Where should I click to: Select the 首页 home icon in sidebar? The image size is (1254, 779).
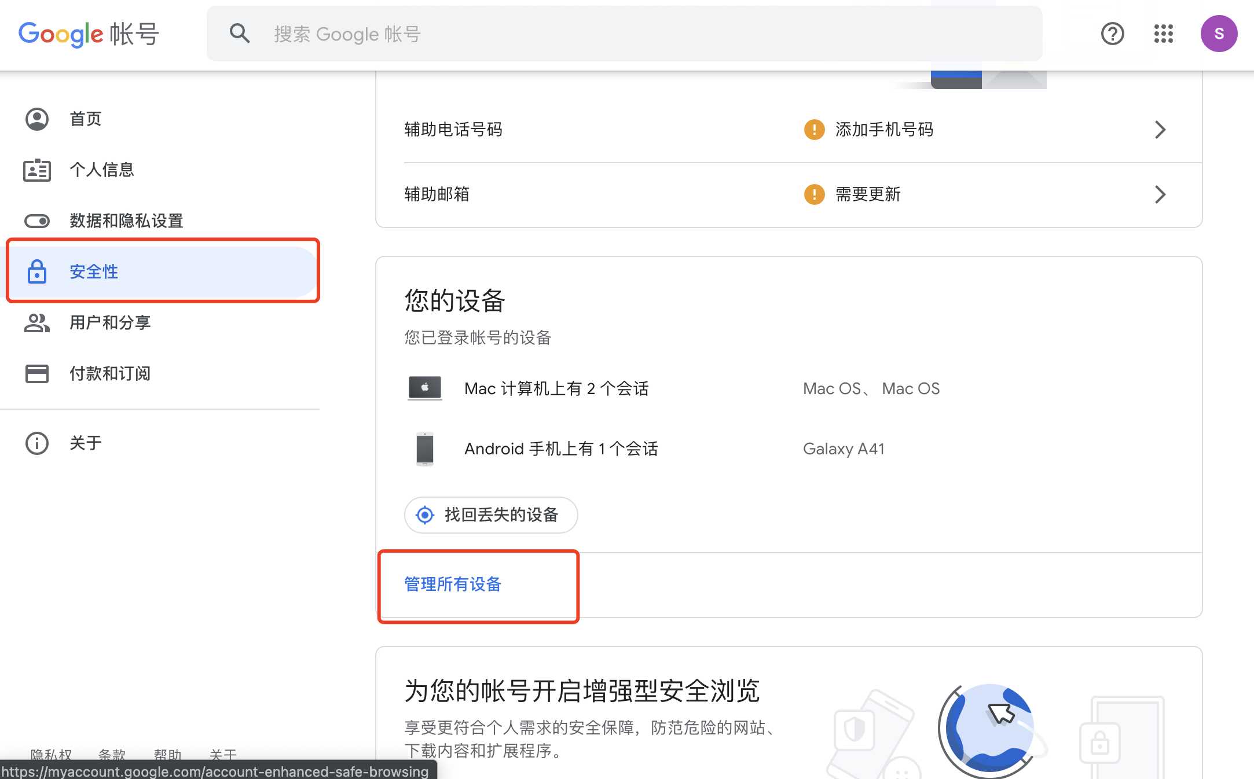(x=36, y=119)
